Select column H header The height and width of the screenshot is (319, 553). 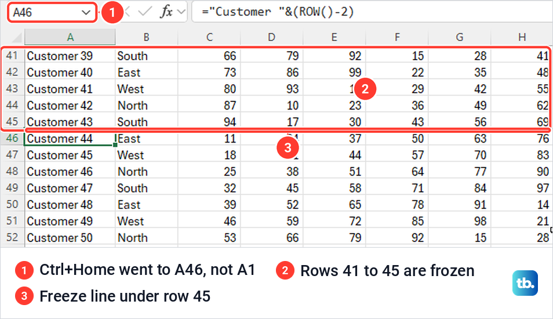tap(522, 37)
